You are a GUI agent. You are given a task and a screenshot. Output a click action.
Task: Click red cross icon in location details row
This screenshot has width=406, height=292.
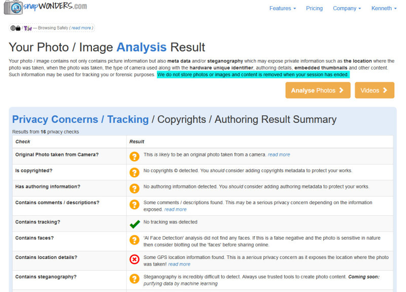134,259
